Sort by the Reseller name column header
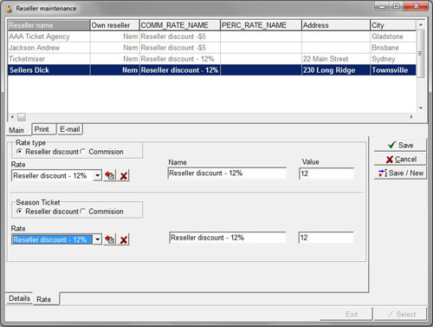Viewport: 433px width, 327px height. (x=48, y=25)
